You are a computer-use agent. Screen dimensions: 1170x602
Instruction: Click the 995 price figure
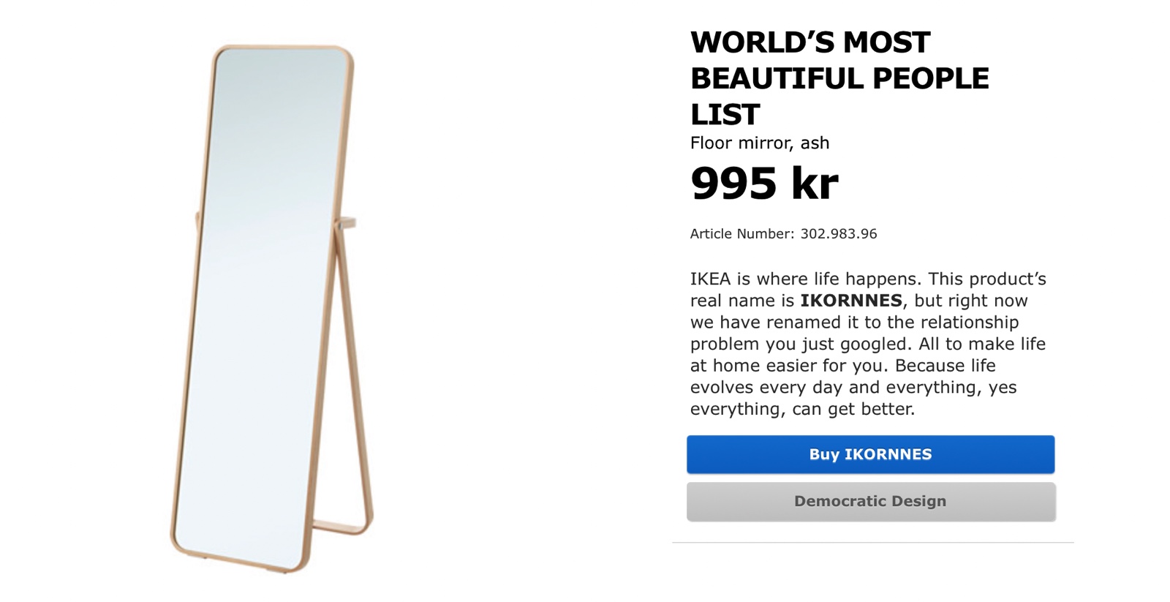tap(733, 183)
